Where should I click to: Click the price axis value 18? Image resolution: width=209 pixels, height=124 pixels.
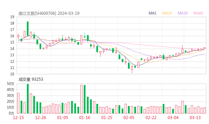point(12,23)
